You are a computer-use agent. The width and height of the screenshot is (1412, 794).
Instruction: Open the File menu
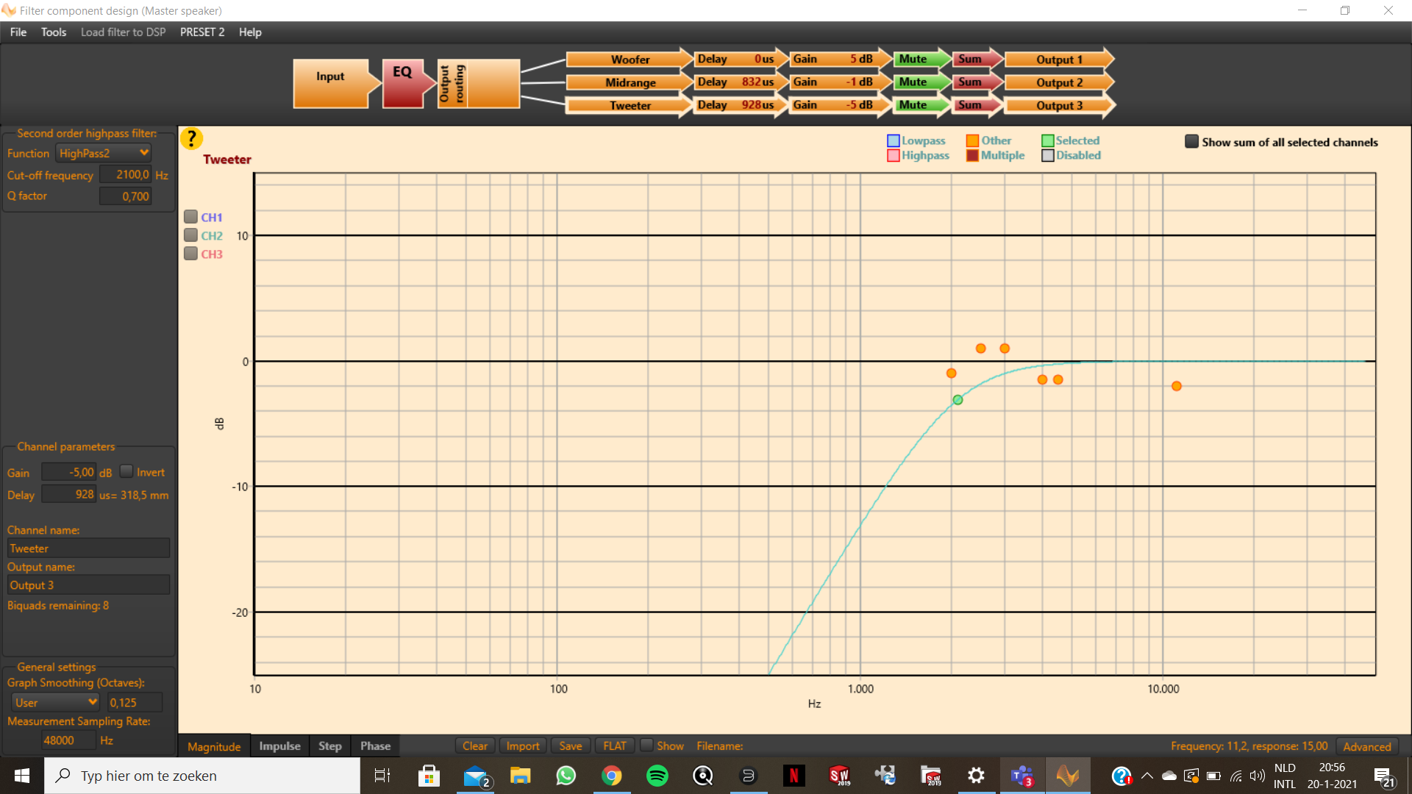(18, 32)
